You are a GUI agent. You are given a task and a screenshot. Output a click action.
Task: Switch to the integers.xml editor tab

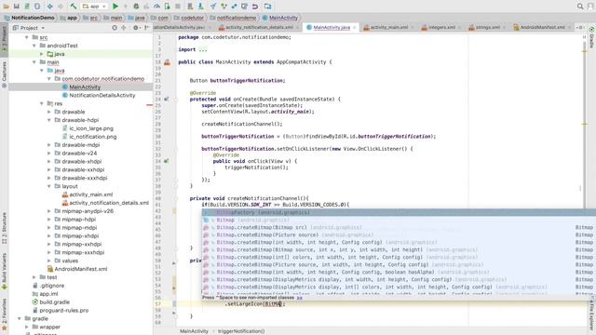coord(441,27)
